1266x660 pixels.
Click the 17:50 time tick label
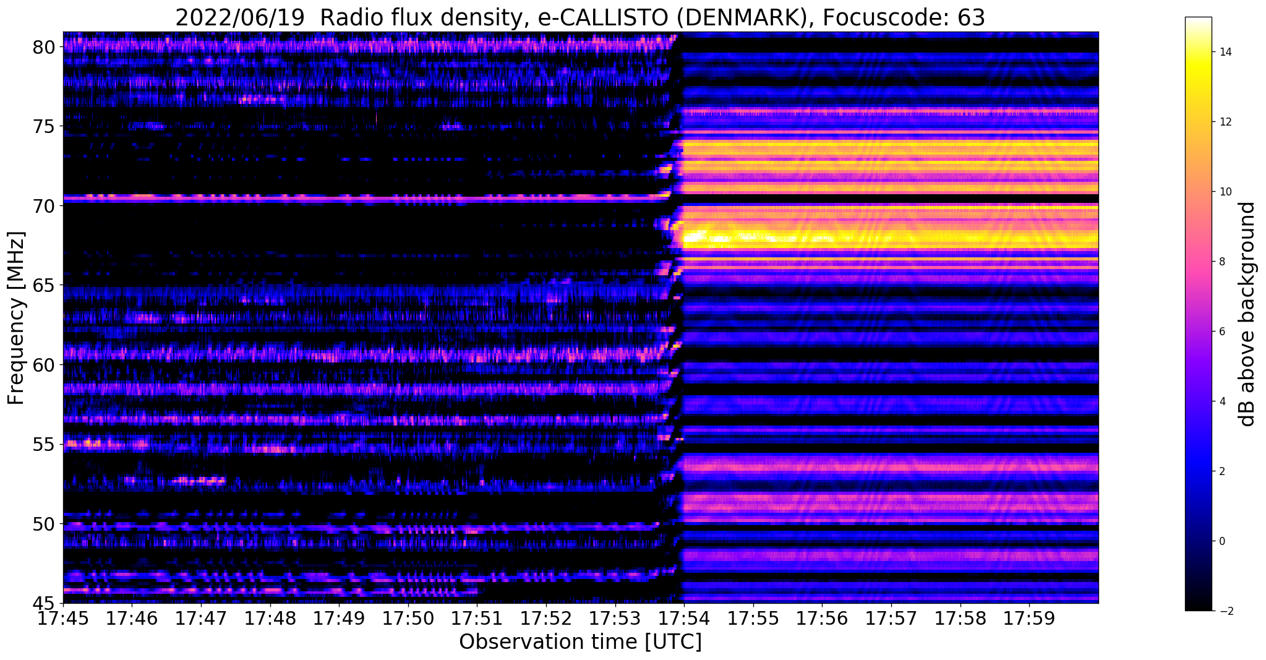point(408,619)
